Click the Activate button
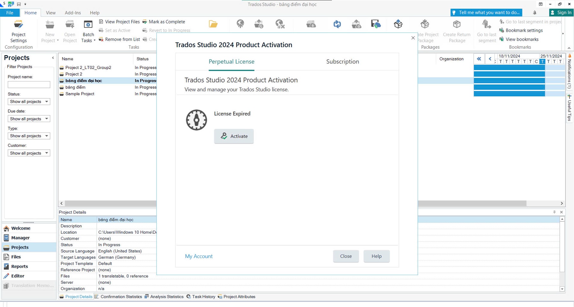The width and height of the screenshot is (574, 307). pos(234,136)
